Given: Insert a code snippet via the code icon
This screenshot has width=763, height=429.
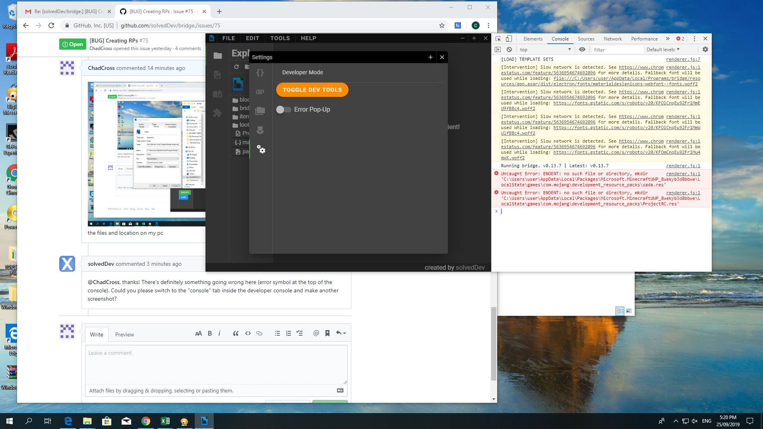Looking at the screenshot, I should coord(248,333).
